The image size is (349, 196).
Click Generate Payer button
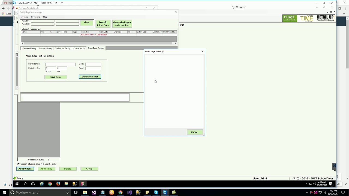coord(90,77)
